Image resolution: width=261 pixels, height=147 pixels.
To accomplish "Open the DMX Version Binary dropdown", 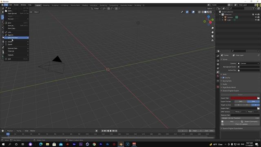I will [241, 112].
